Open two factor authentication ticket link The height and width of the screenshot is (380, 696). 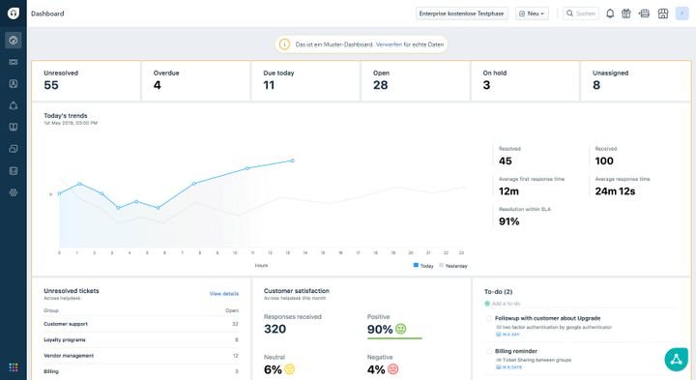pyautogui.click(x=557, y=327)
